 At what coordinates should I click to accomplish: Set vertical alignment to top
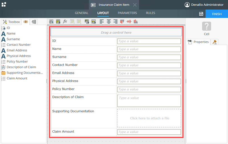122,22
